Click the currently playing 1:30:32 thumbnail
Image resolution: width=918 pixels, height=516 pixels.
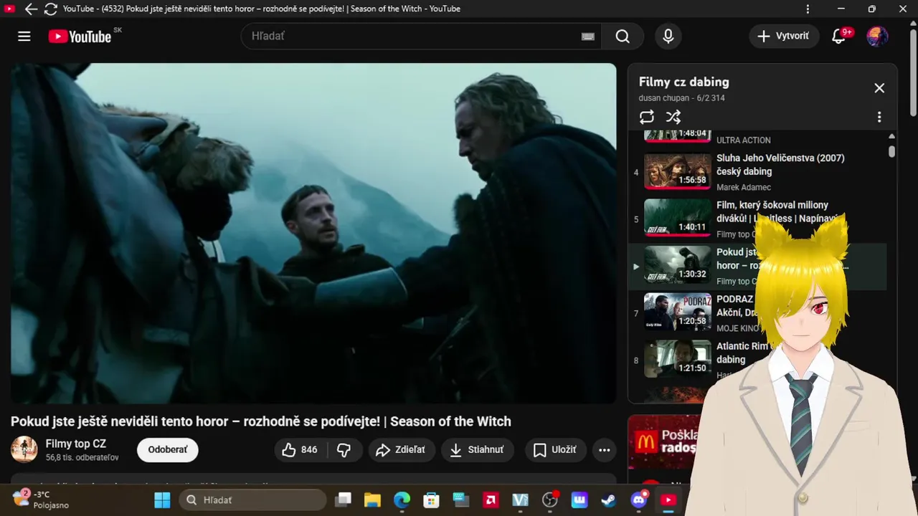[678, 265]
